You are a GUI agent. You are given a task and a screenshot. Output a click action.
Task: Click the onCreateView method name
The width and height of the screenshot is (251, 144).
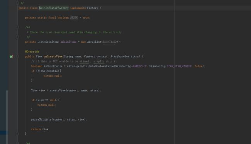click(53, 57)
